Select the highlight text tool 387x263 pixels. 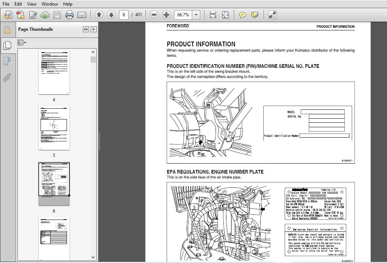(x=255, y=15)
